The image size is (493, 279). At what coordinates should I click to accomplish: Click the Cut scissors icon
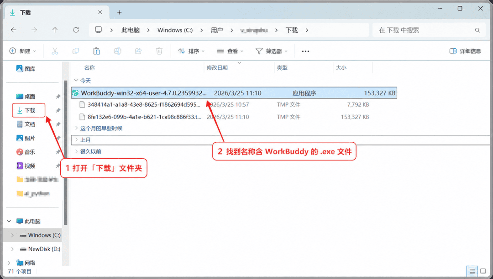[x=55, y=51]
